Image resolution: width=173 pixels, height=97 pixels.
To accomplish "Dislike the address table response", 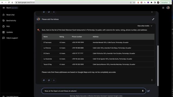I will point(49,80).
